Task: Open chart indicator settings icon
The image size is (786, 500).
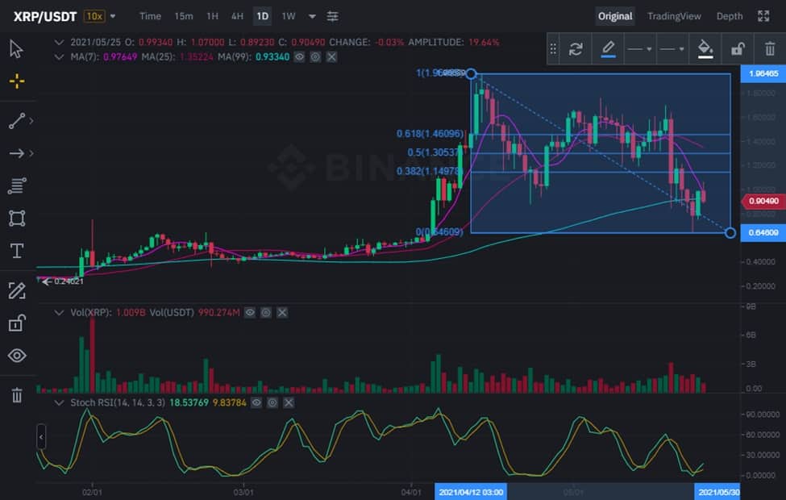Action: coord(332,16)
